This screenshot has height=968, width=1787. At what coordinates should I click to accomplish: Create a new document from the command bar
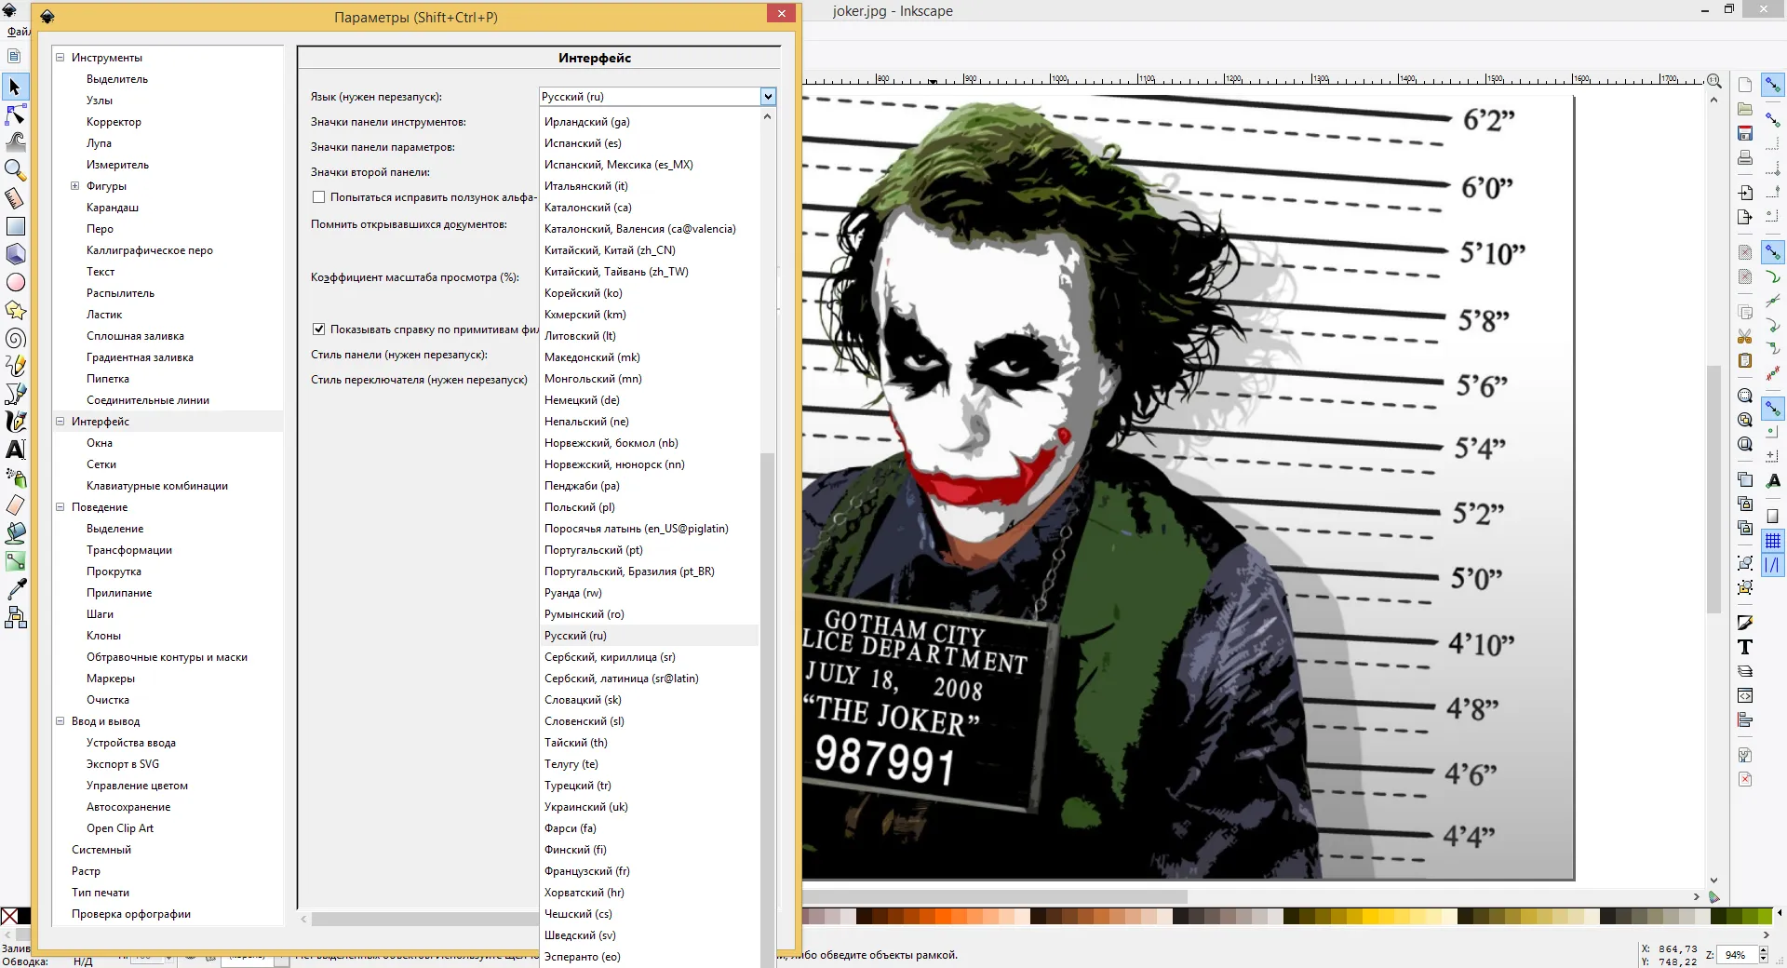point(1745,85)
